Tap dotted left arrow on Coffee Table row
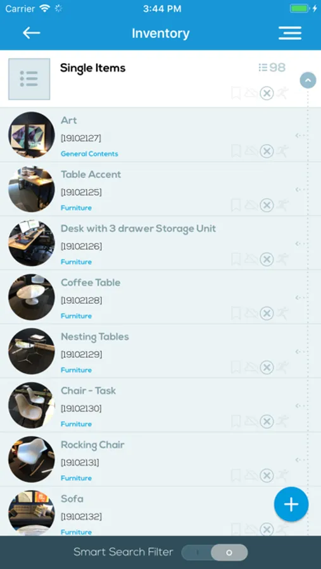The height and width of the screenshot is (569, 321). 300,298
